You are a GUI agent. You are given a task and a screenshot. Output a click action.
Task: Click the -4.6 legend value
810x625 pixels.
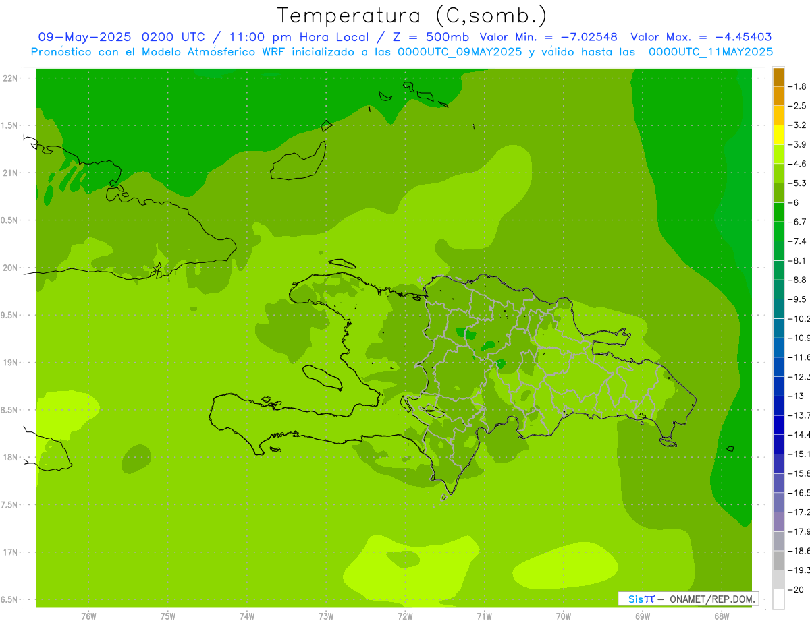[x=798, y=164]
